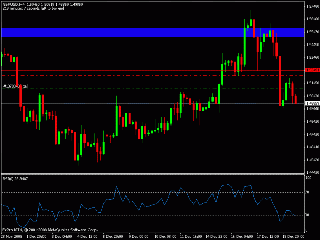Click the 1.55470 price axis value
The width and height of the screenshot is (320, 240).
click(313, 32)
